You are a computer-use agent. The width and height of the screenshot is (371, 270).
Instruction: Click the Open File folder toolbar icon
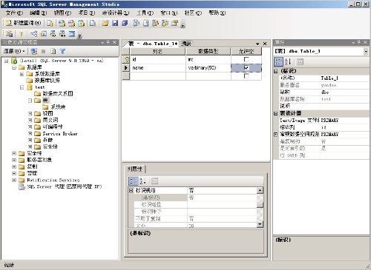point(105,23)
